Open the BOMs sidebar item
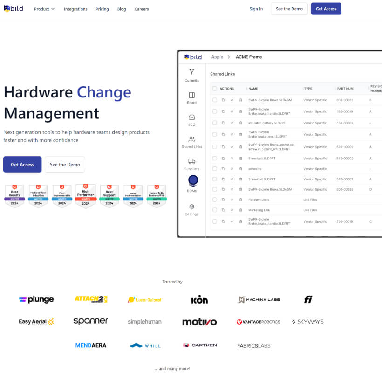The width and height of the screenshot is (382, 373). [192, 184]
